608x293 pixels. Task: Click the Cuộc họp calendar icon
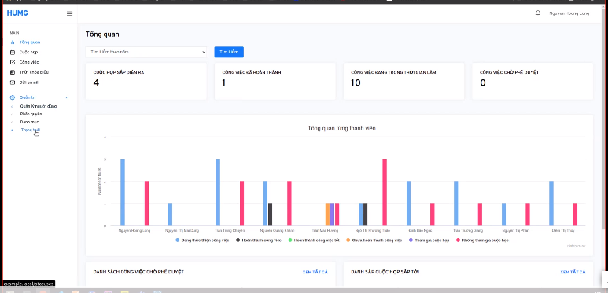(x=13, y=53)
